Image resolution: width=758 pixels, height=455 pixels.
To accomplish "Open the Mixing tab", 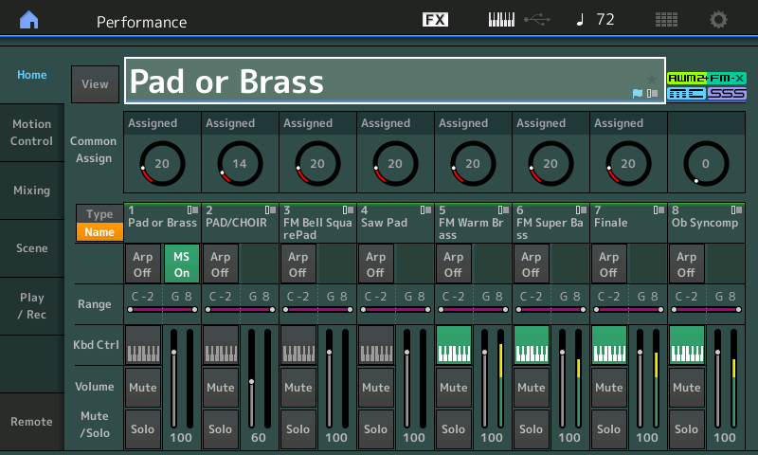I will tap(31, 191).
